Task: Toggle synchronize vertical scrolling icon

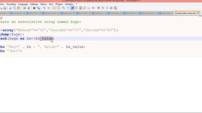Action: point(54,8)
